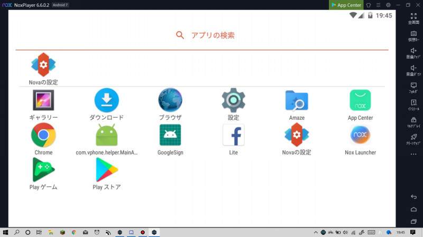Click the Android home button in the Nox sidebar

click(413, 209)
